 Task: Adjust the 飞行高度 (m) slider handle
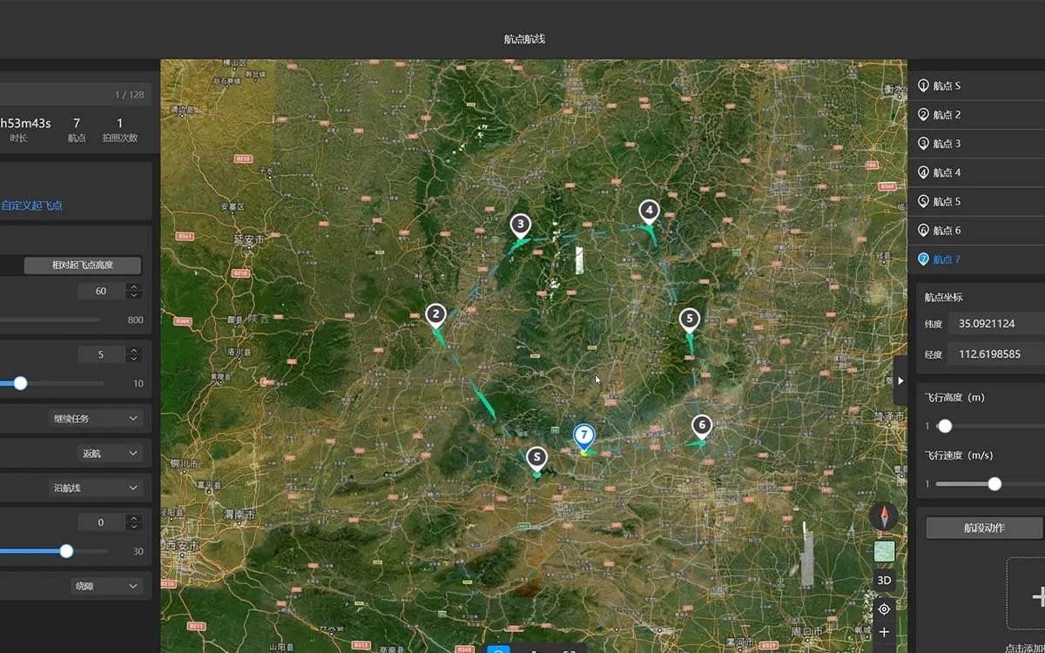click(945, 426)
